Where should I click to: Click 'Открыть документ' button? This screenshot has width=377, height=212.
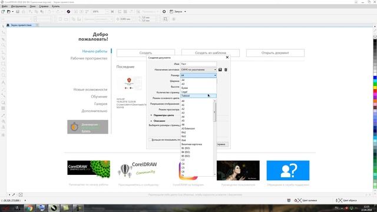[x=275, y=53]
